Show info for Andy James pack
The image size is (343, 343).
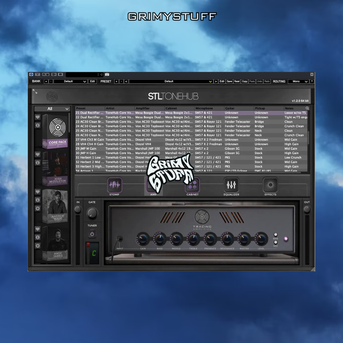pyautogui.click(x=38, y=237)
